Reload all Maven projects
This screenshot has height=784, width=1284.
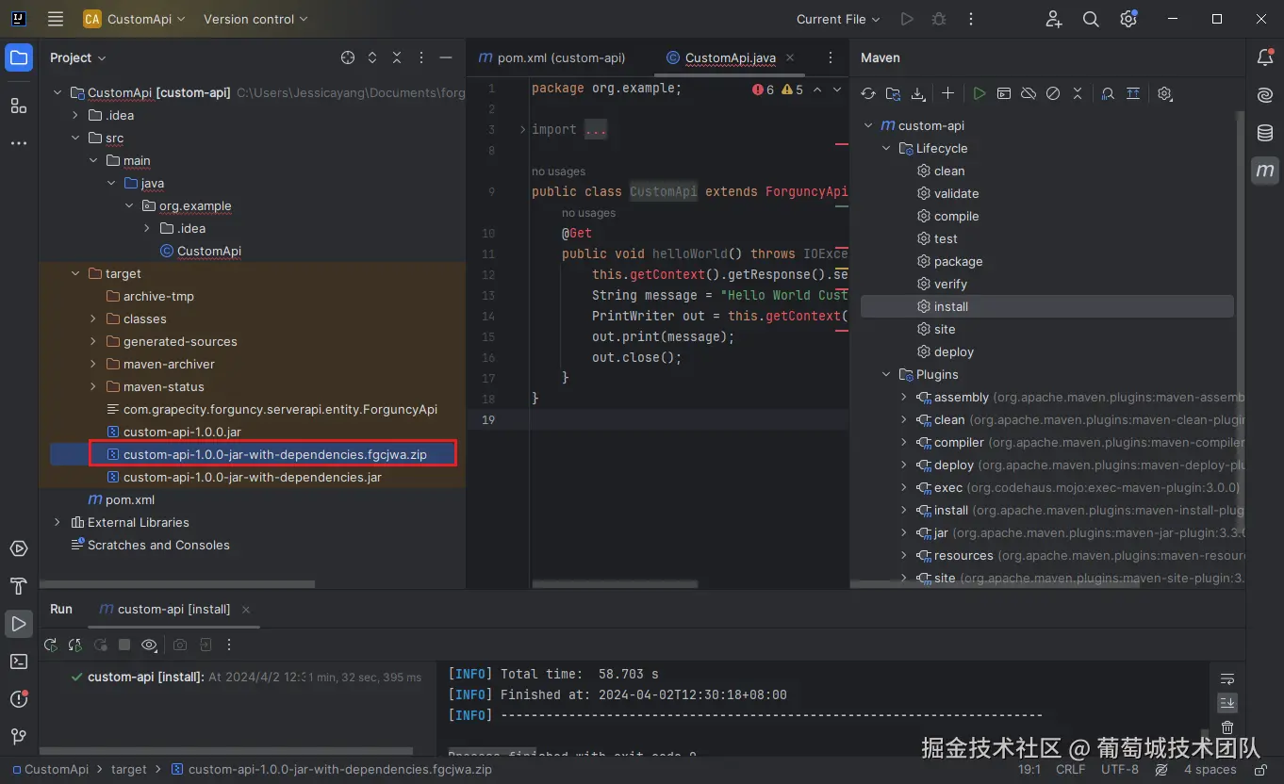pyautogui.click(x=868, y=93)
